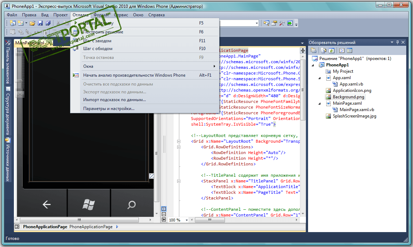Click the vertical split view icon

tap(164, 209)
